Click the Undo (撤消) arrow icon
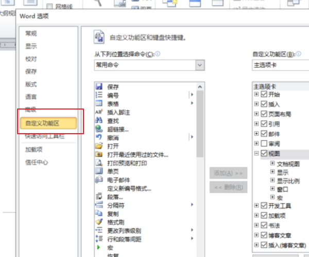This screenshot has width=309, height=257. point(99,137)
